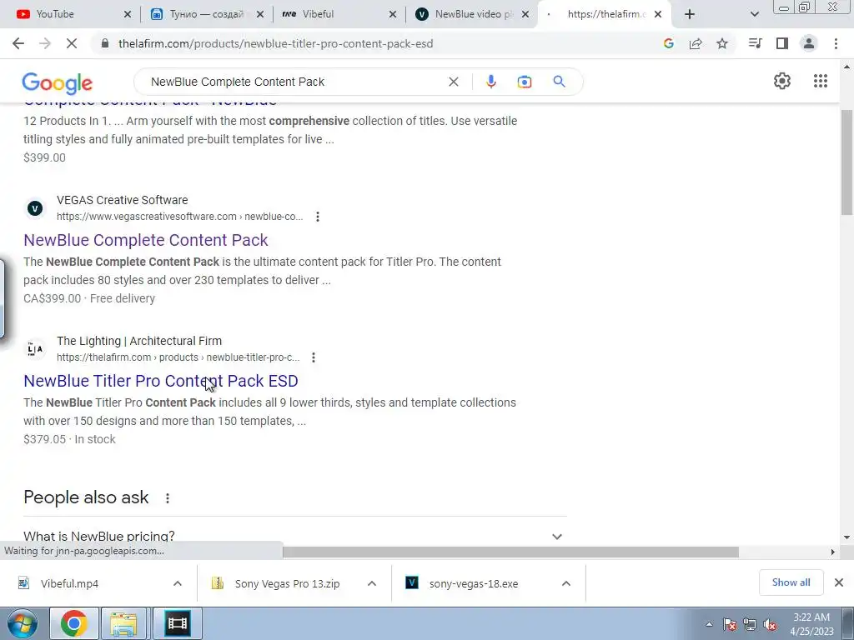The width and height of the screenshot is (854, 640).
Task: Open the taskbar clock and date
Action: [811, 624]
